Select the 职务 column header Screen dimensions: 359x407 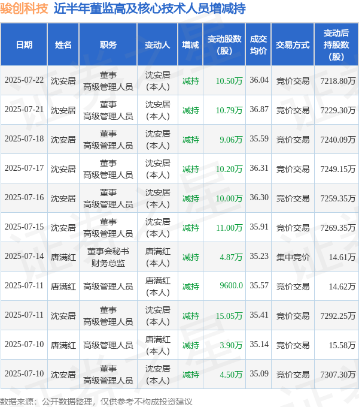[x=108, y=44]
